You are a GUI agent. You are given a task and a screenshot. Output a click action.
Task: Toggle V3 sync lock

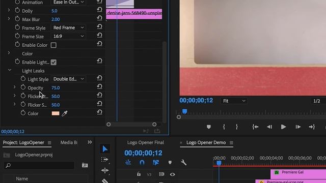[161, 174]
